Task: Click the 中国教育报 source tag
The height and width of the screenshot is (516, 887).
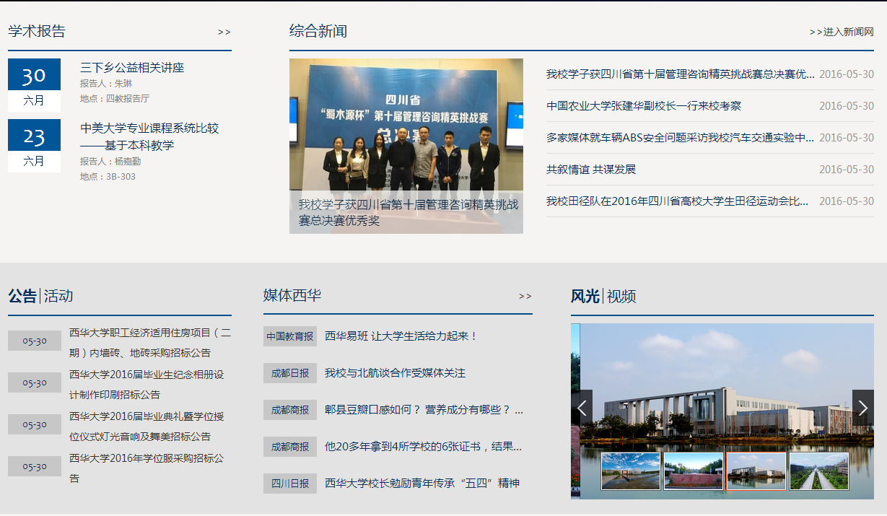Action: pyautogui.click(x=290, y=336)
